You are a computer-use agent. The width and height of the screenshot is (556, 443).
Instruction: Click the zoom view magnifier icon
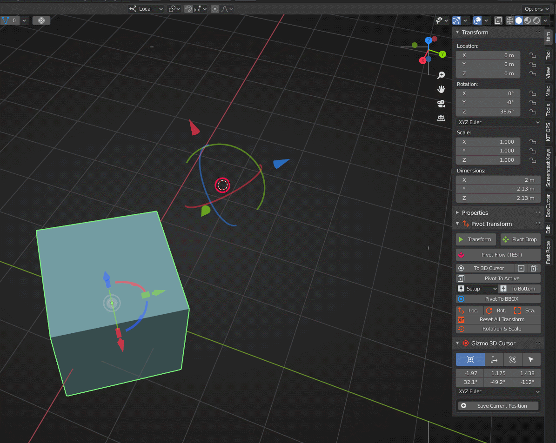[441, 75]
